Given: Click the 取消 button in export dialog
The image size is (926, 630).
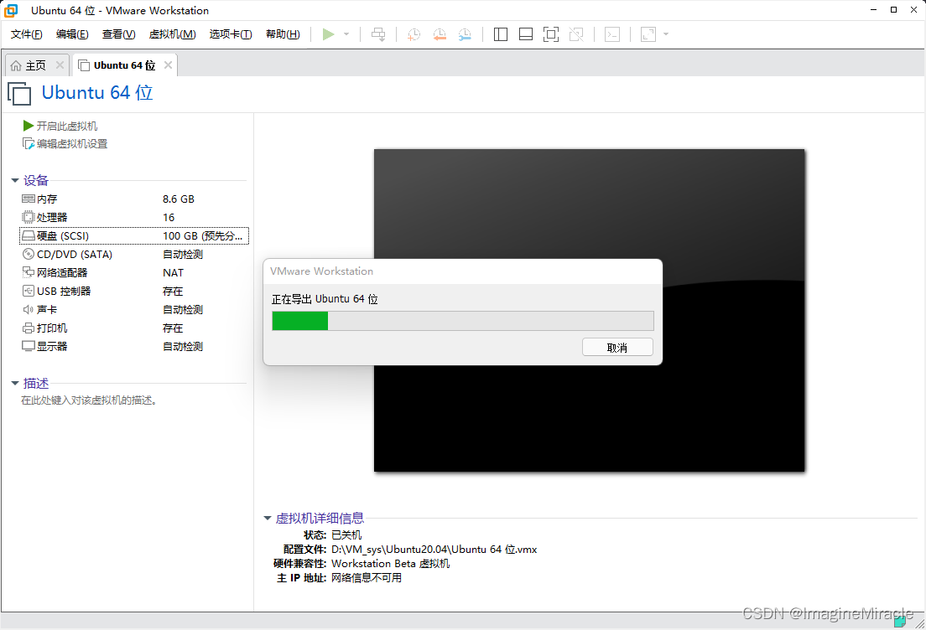Looking at the screenshot, I should (x=617, y=348).
